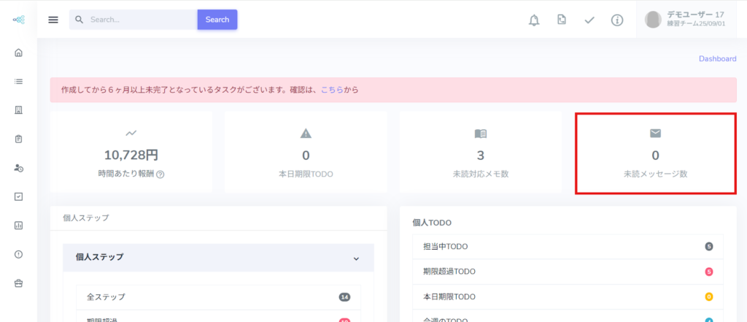Collapse the 個人ステップ accordion chevron

coord(356,258)
